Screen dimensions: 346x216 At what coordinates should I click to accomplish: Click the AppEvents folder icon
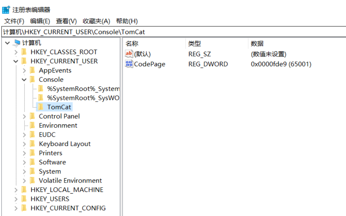(32, 71)
